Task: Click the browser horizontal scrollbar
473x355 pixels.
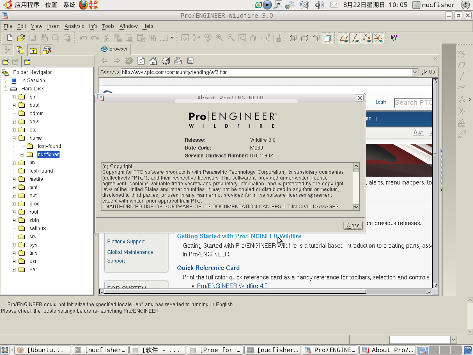Action: pyautogui.click(x=235, y=292)
